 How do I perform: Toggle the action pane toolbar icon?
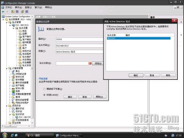[x=27, y=12]
